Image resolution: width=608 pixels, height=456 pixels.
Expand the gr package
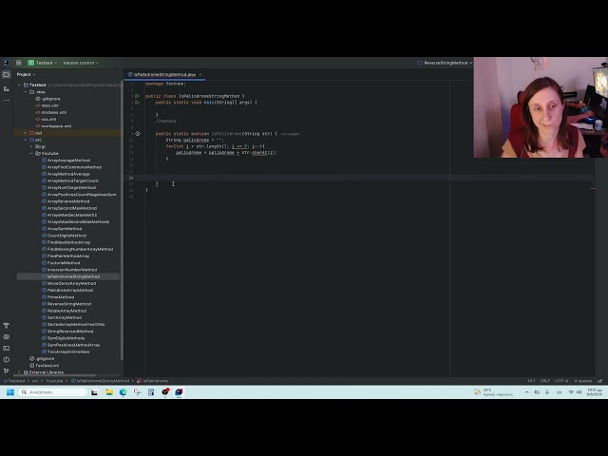coord(31,146)
